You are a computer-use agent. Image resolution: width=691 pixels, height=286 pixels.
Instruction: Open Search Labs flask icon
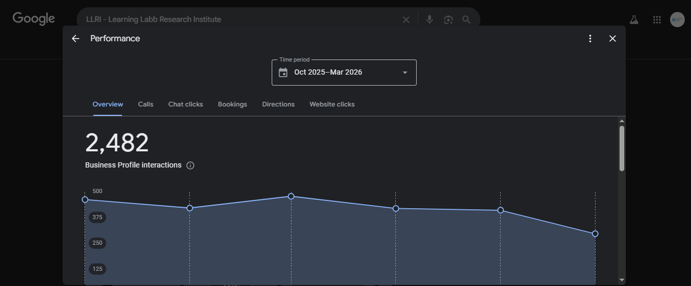(x=634, y=20)
